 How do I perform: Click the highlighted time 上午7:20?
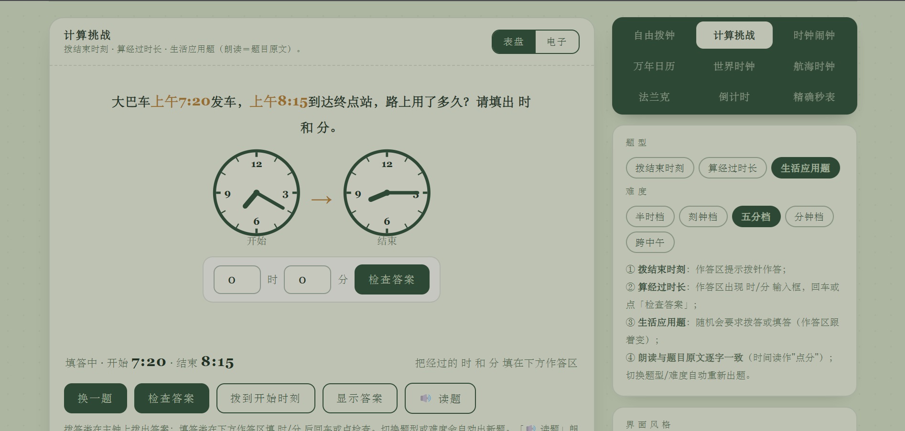[x=181, y=102]
